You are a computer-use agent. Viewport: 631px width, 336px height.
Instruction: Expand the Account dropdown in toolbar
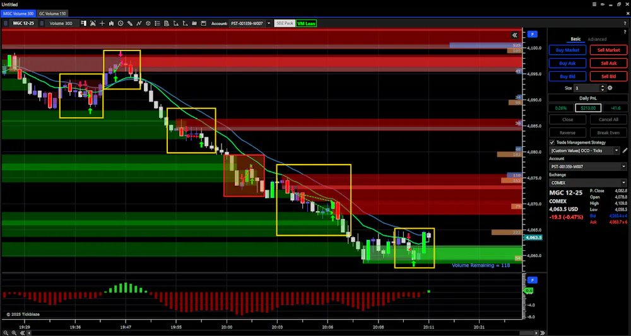coord(250,23)
